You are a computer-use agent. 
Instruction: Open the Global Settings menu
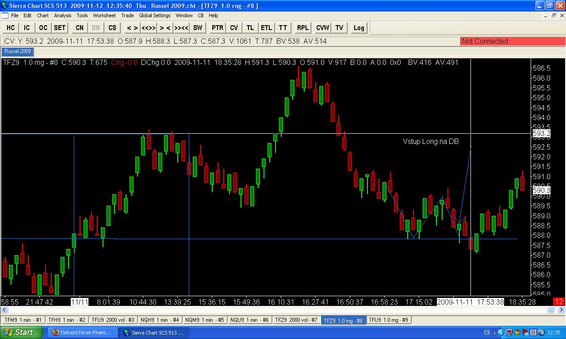click(155, 15)
